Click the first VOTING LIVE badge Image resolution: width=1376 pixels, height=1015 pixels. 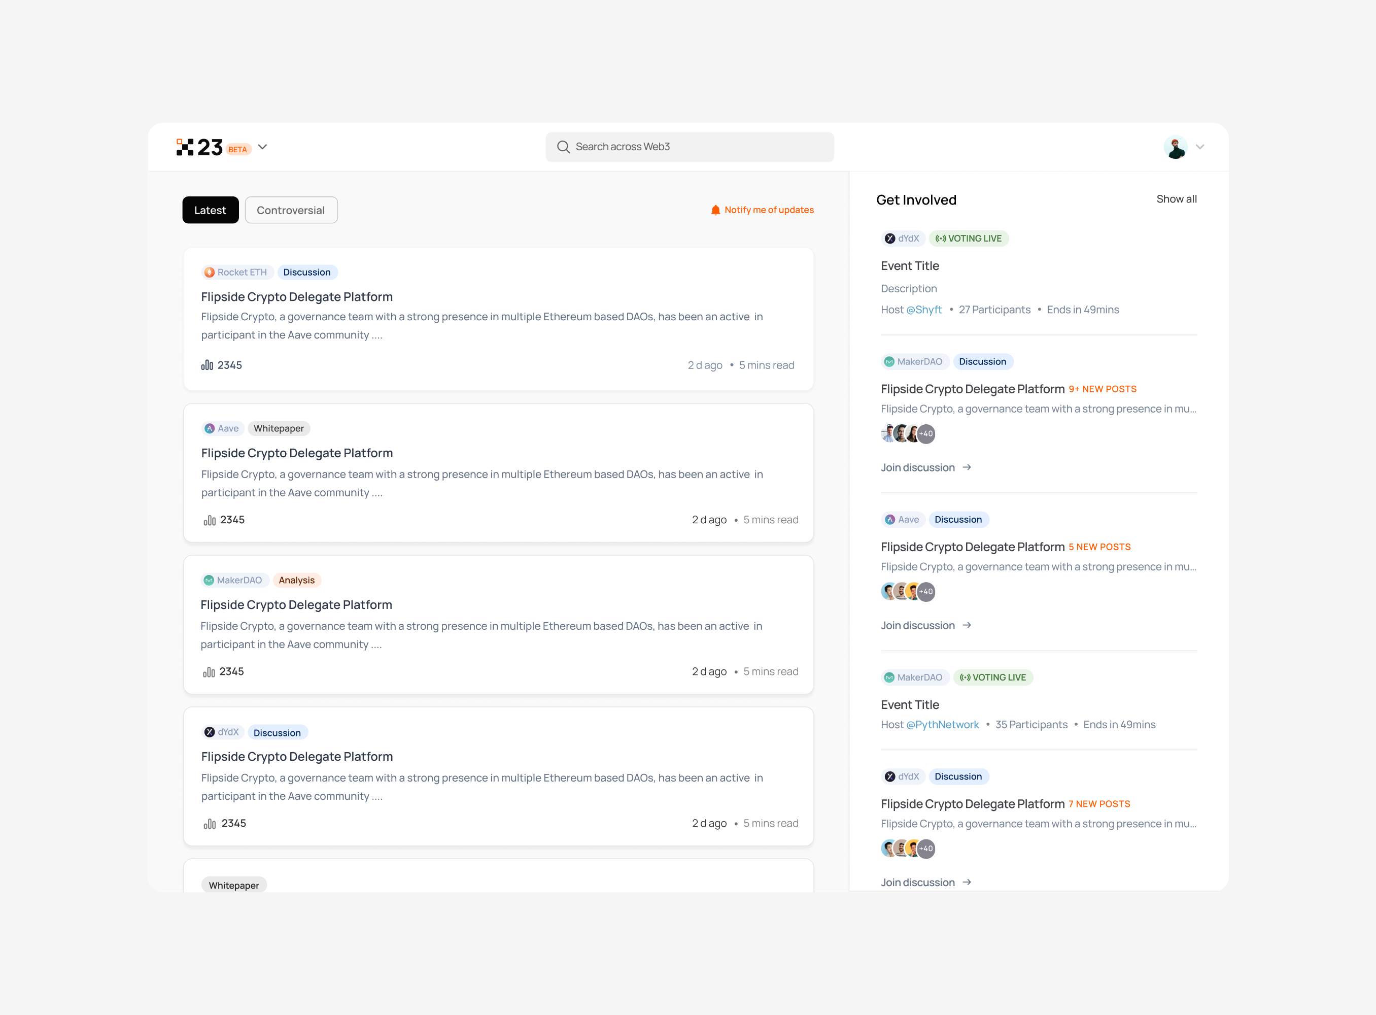968,239
